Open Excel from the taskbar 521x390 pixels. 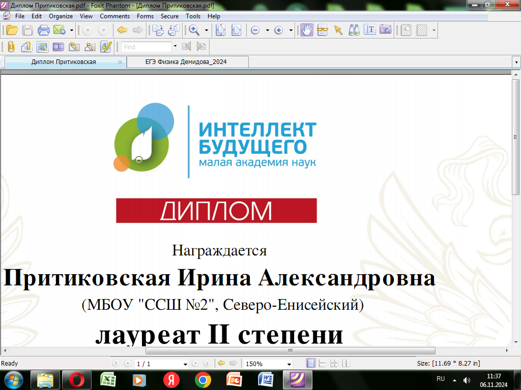[108, 380]
